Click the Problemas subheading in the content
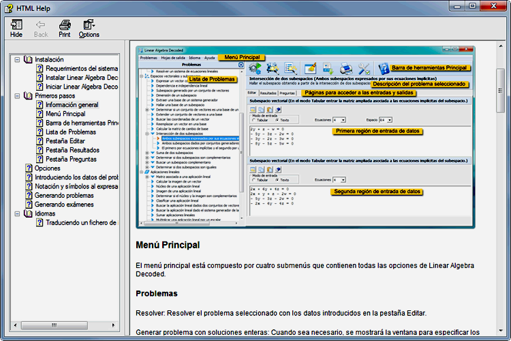511x341 pixels. [157, 294]
